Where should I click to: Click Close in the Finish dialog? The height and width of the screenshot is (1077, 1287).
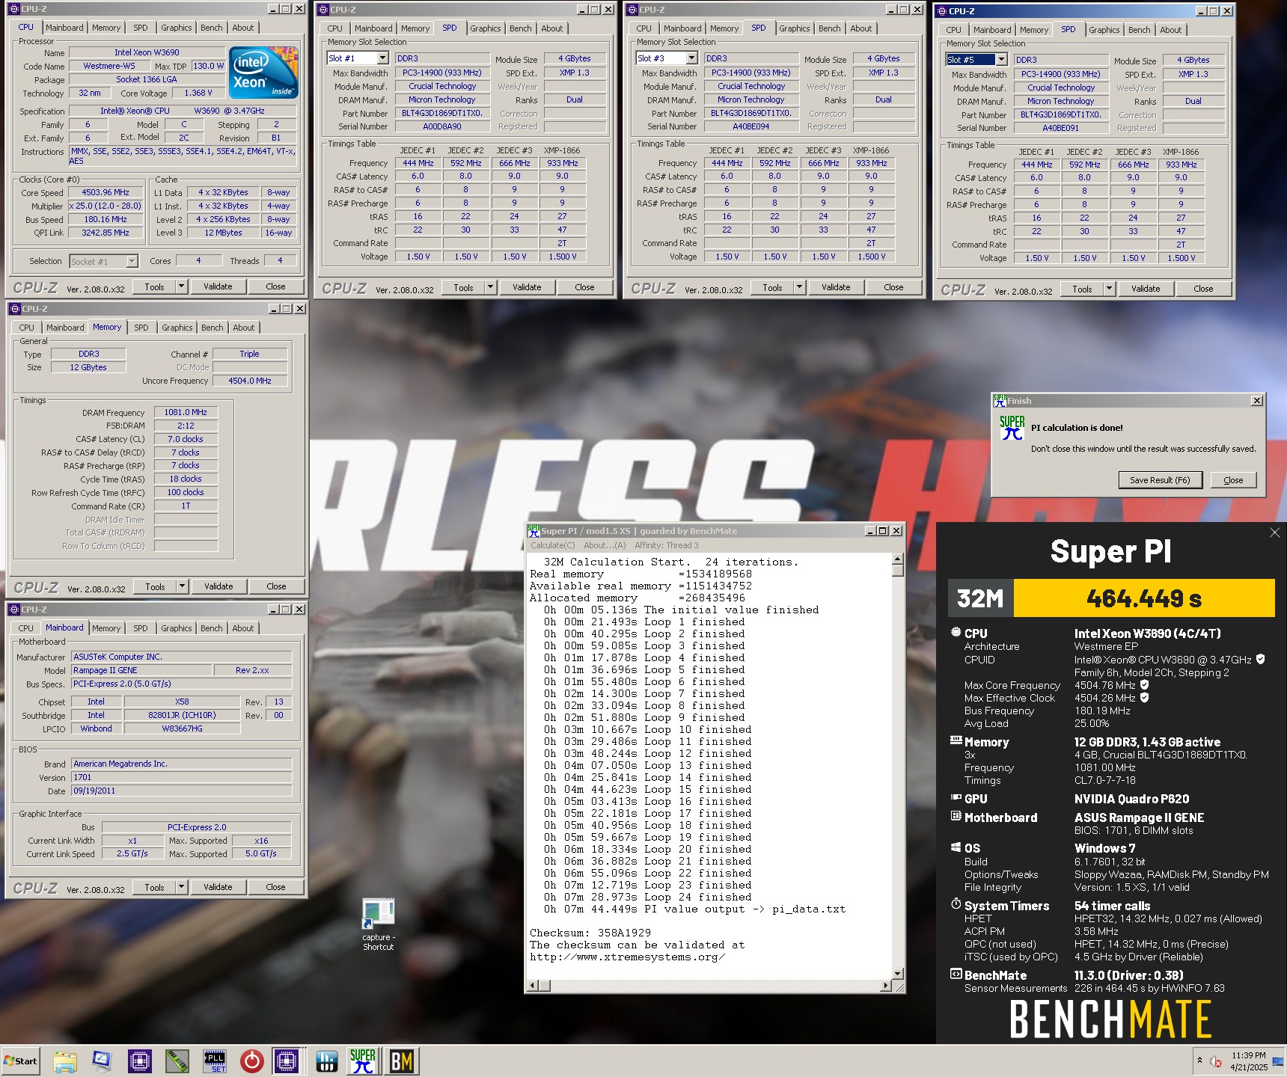pyautogui.click(x=1233, y=480)
